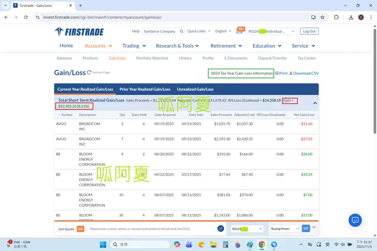Click the install app icon in address bar
Viewport: 377px width, 251px height.
click(313, 17)
